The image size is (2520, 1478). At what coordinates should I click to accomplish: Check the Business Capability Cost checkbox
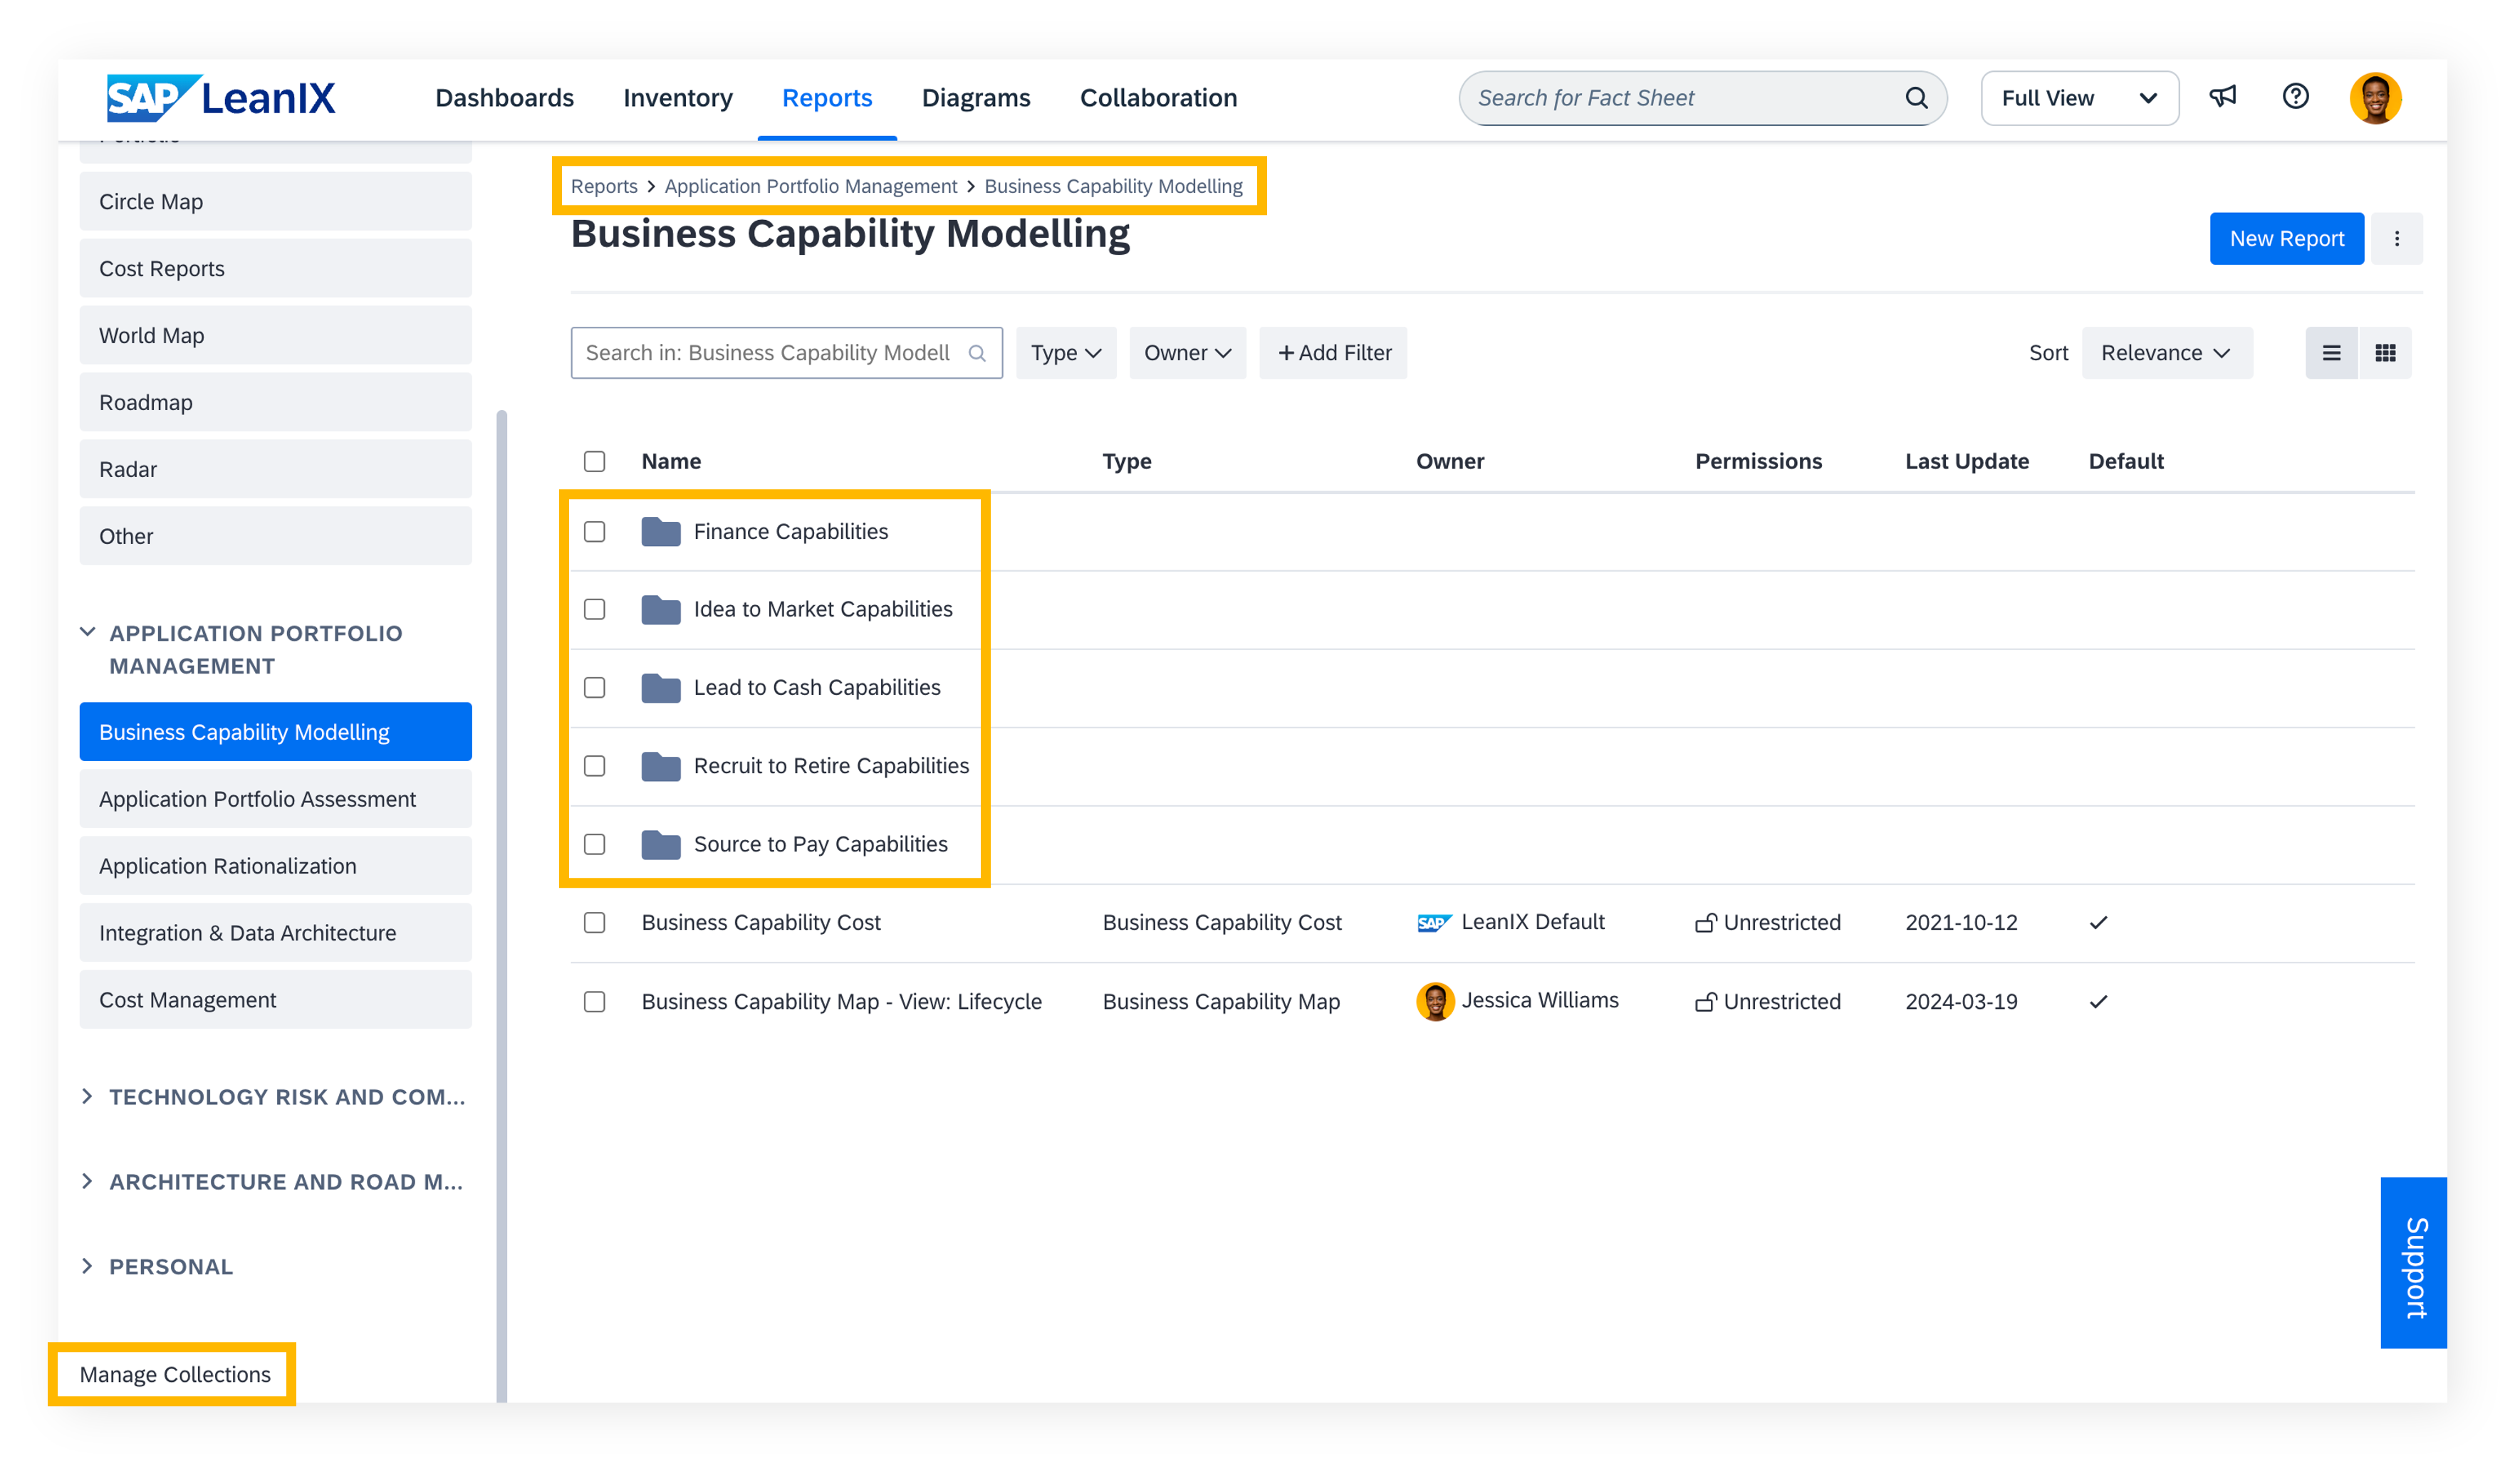pos(594,923)
